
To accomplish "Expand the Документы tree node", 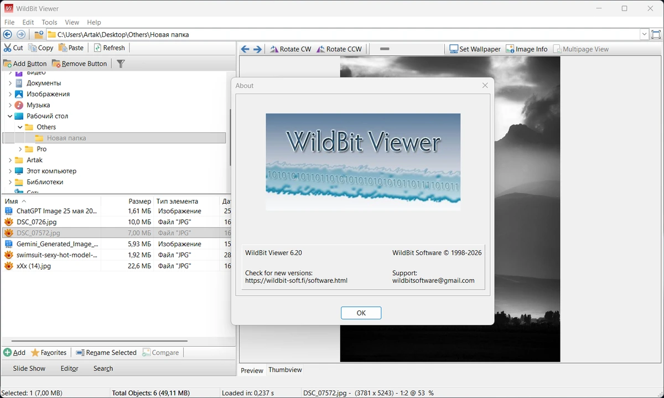I will (10, 83).
